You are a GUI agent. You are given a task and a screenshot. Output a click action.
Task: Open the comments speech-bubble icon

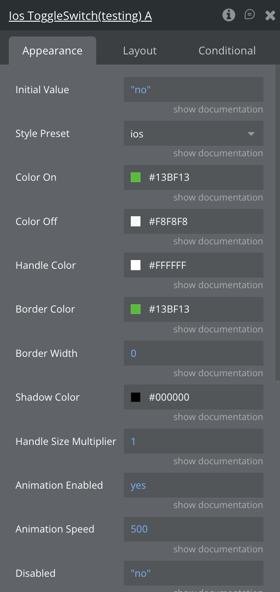click(x=249, y=15)
